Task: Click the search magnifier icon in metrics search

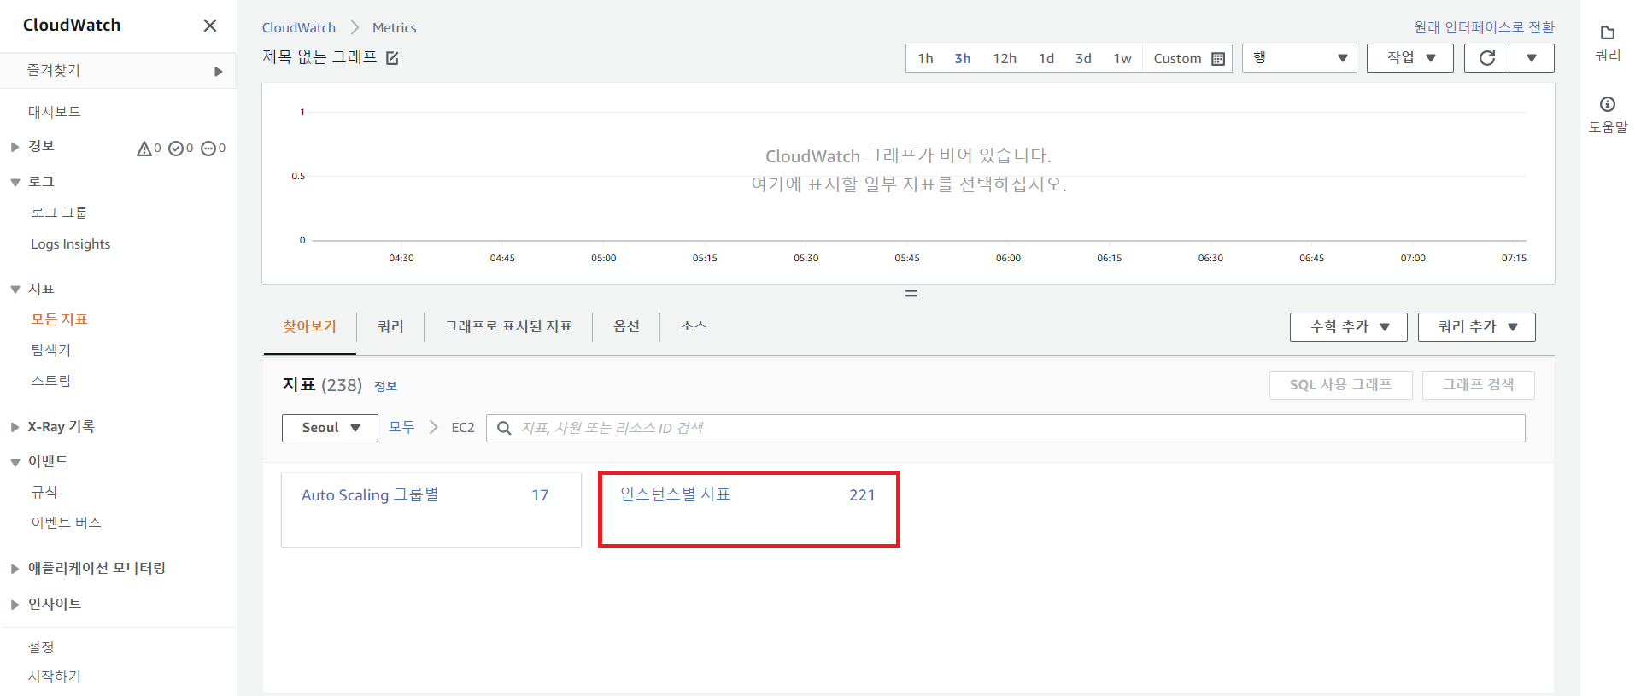Action: point(504,428)
